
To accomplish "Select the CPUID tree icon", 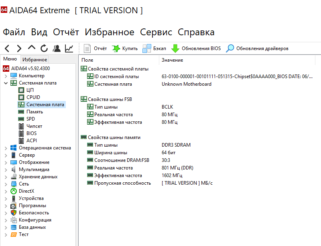I will (x=21, y=97).
